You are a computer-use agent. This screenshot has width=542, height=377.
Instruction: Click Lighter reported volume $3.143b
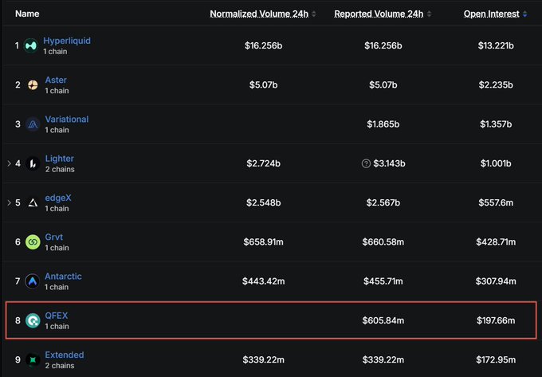pos(389,163)
